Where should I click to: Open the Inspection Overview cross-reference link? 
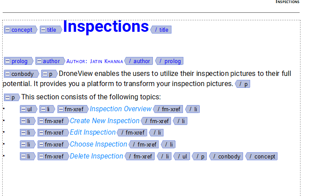pyautogui.click(x=121, y=109)
